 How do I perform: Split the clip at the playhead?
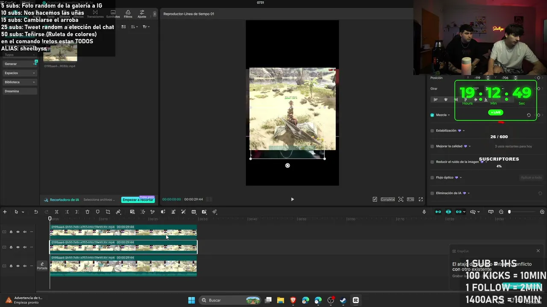[x=56, y=212]
